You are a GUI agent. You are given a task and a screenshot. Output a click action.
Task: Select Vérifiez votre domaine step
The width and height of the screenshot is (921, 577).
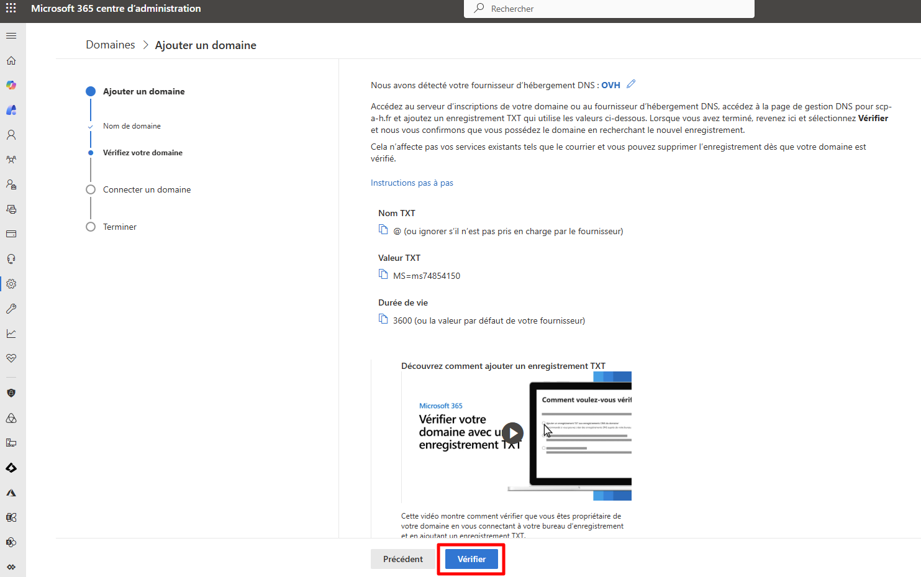[143, 153]
